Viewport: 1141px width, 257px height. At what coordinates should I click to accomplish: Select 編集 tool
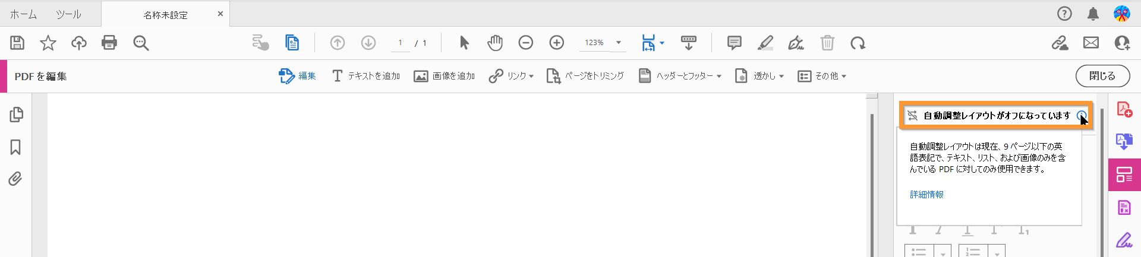297,76
